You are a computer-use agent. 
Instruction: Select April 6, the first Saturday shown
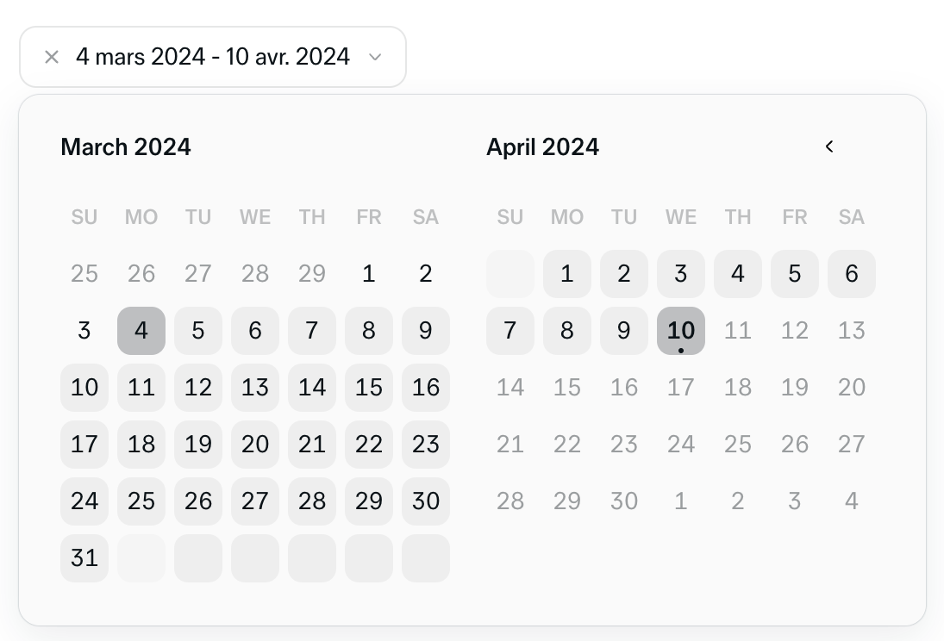pyautogui.click(x=852, y=273)
